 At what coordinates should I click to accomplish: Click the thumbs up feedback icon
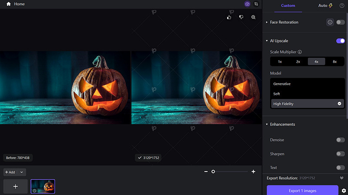click(x=229, y=17)
